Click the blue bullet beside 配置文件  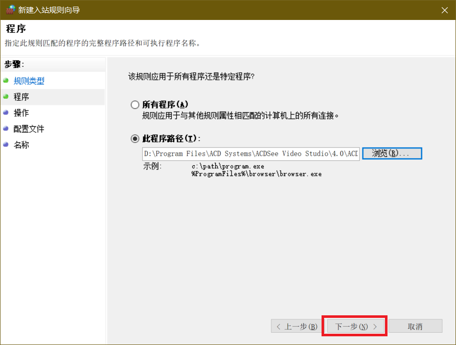coord(6,128)
